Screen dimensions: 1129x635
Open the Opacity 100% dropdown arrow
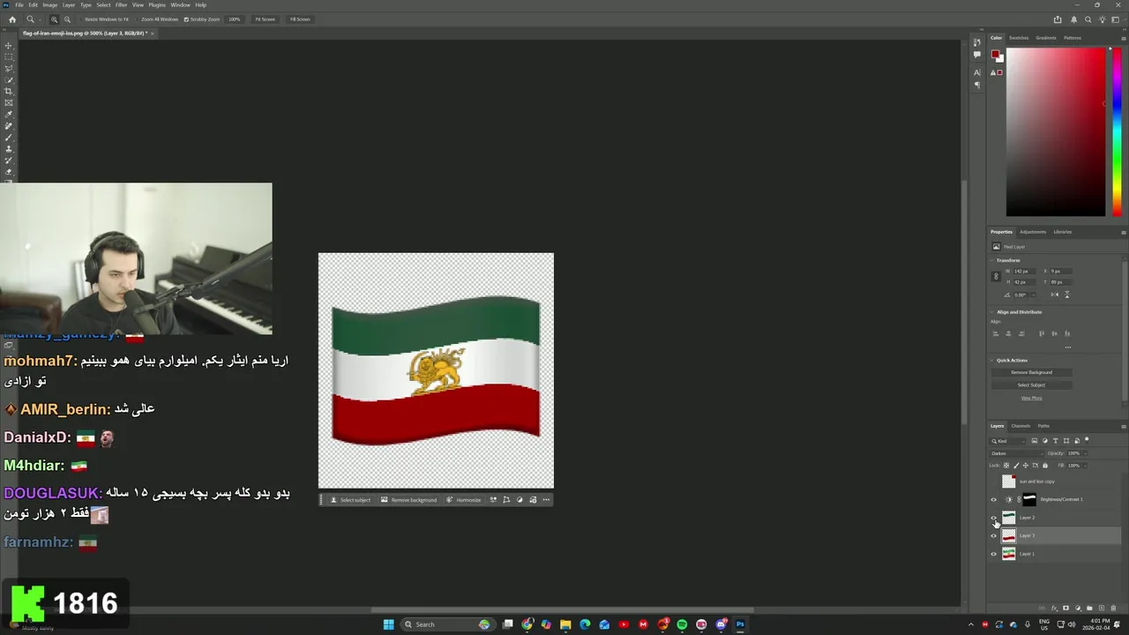[x=1085, y=453]
